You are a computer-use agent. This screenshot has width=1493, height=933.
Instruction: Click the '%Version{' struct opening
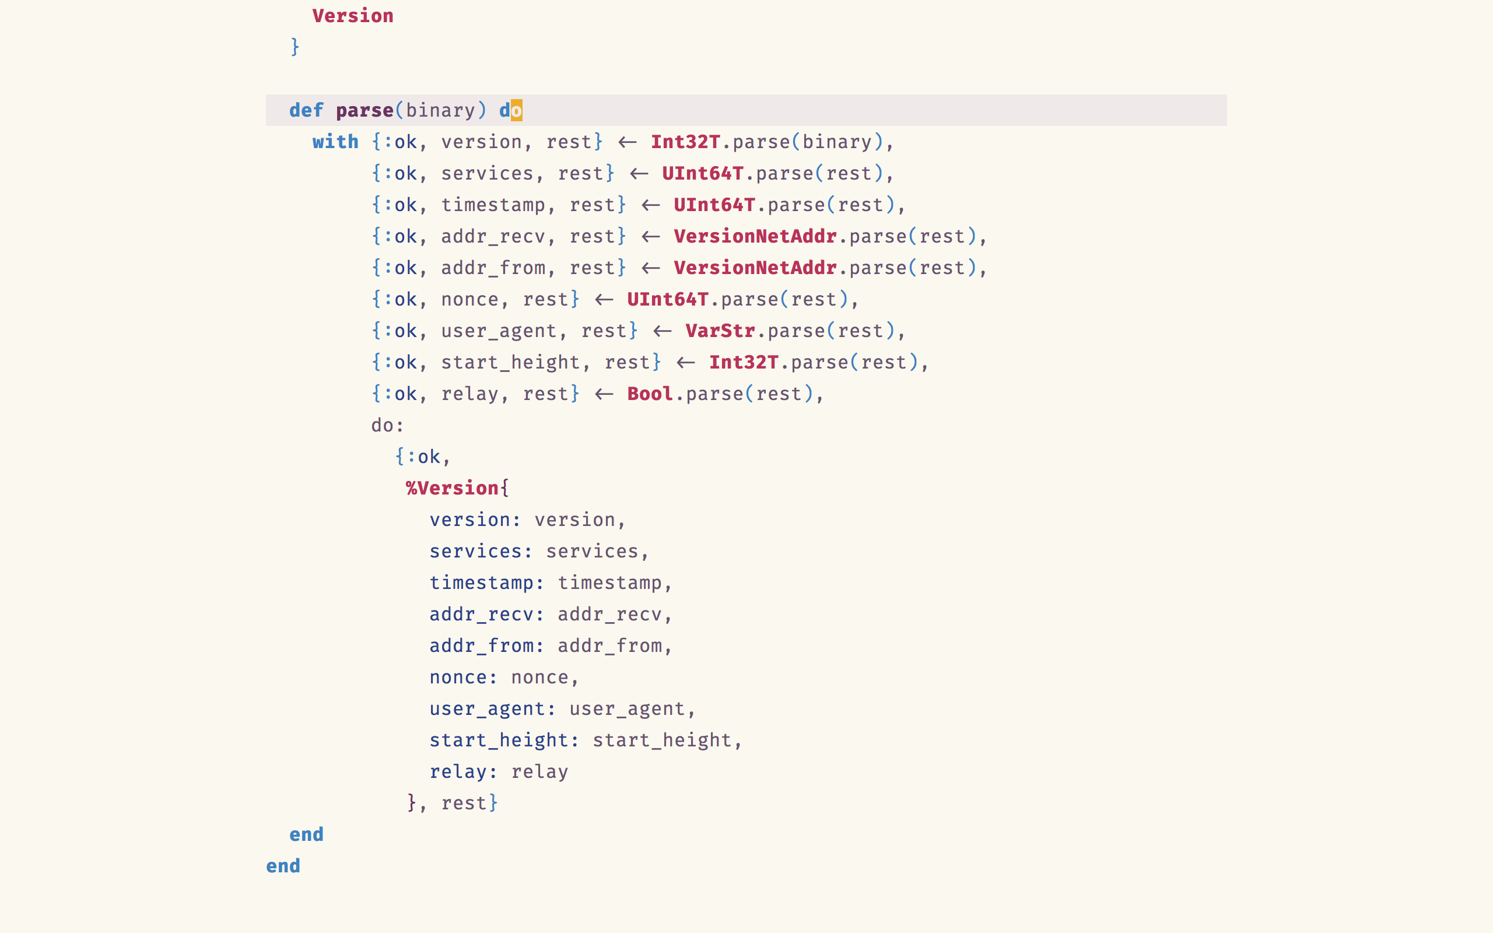(457, 488)
